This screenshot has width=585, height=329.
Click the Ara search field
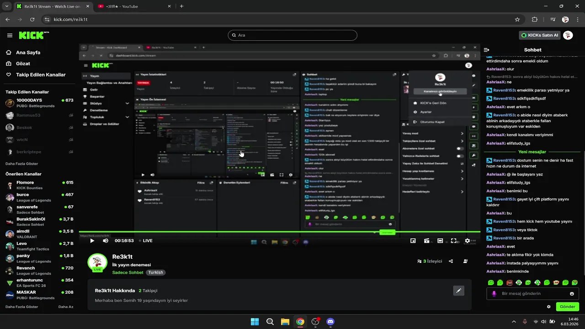[292, 35]
